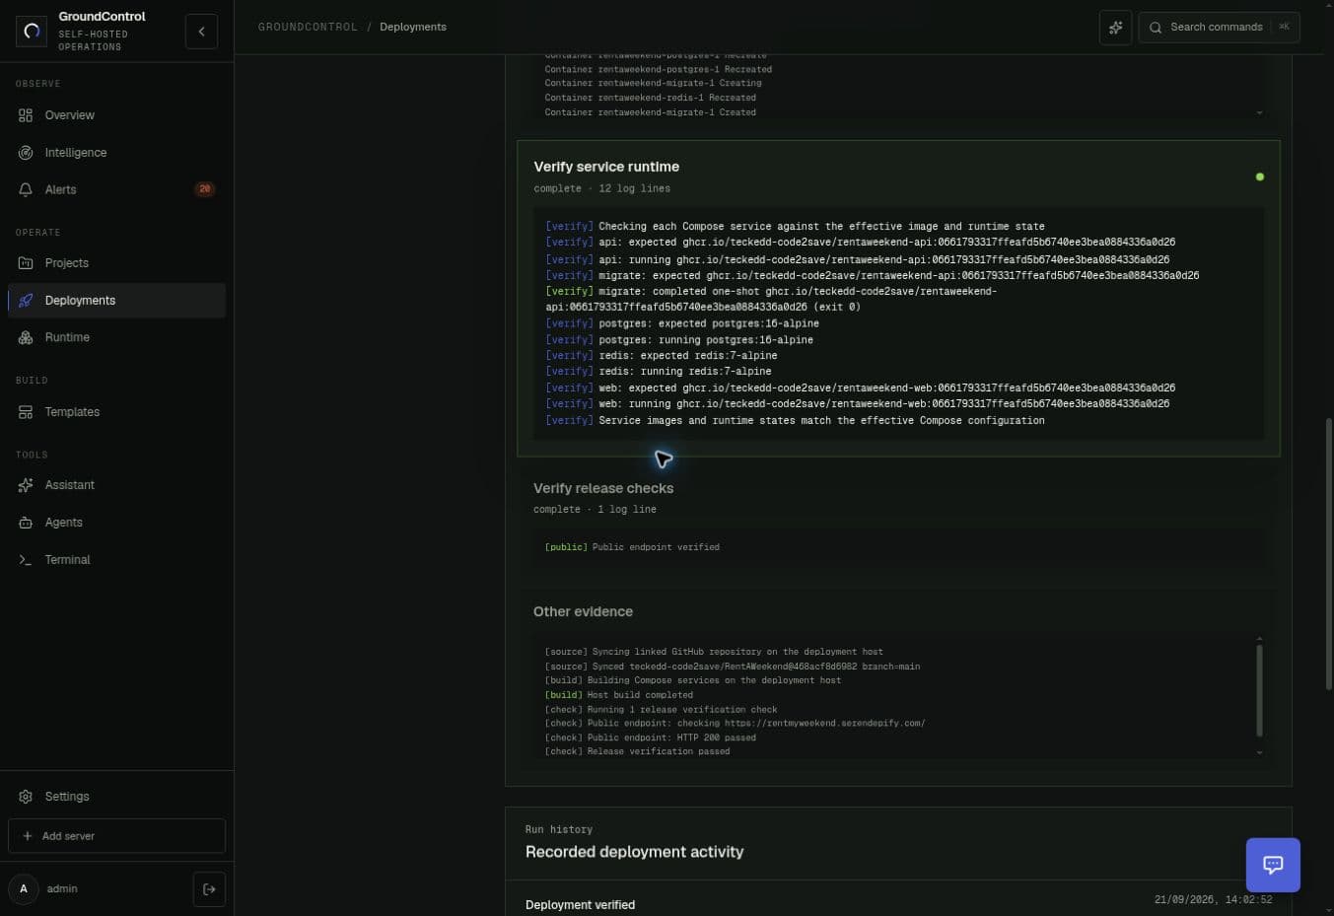
Task: Open the Runtime cubes icon
Action: [x=26, y=337]
